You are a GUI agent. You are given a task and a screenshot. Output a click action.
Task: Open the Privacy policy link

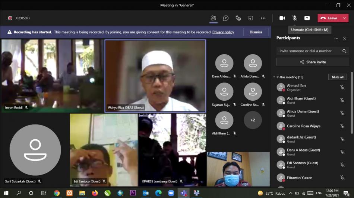(x=223, y=32)
